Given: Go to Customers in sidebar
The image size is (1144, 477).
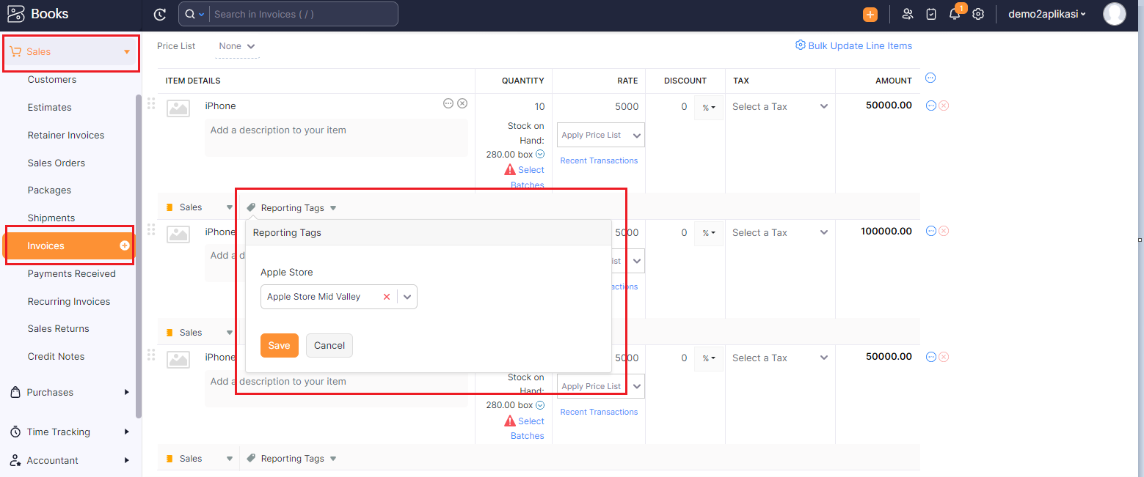Looking at the screenshot, I should pyautogui.click(x=52, y=80).
